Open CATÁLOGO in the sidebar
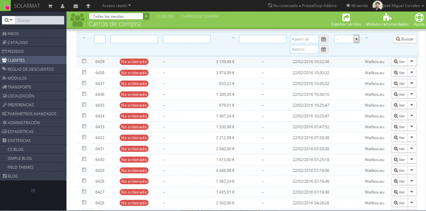426x211 pixels. 33,42
